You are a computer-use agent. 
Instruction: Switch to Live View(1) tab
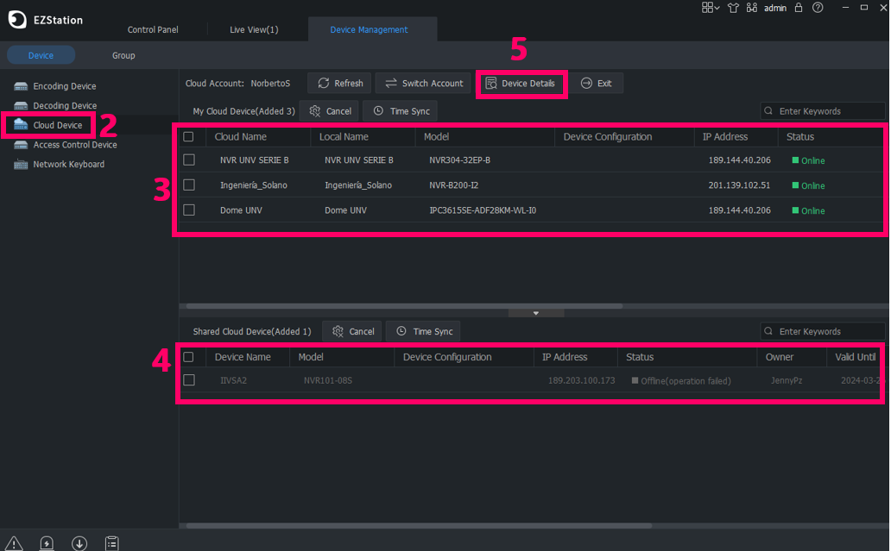pyautogui.click(x=254, y=29)
